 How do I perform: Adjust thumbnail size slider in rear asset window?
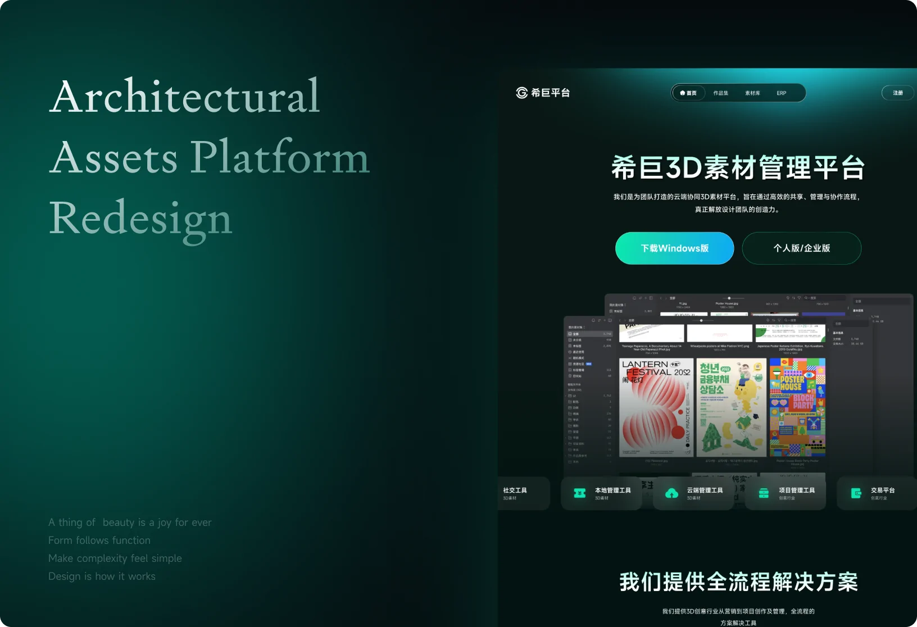(729, 298)
